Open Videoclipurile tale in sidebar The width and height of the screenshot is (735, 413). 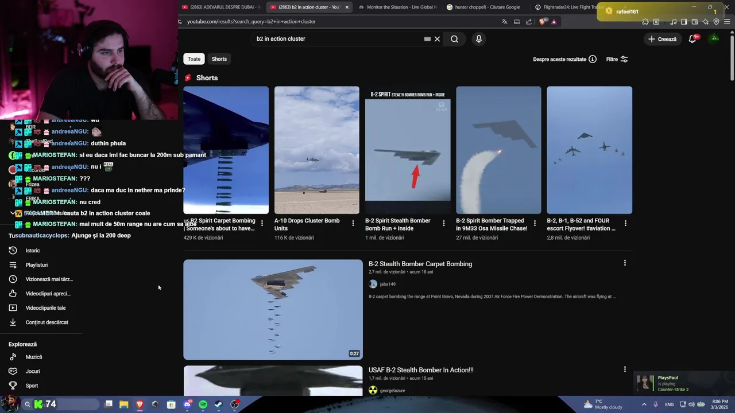46,308
